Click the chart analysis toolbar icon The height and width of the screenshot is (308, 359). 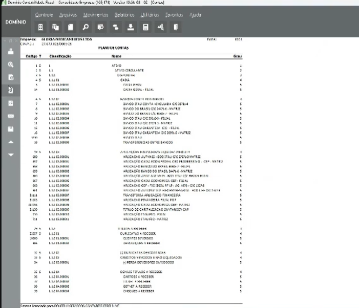(x=160, y=27)
